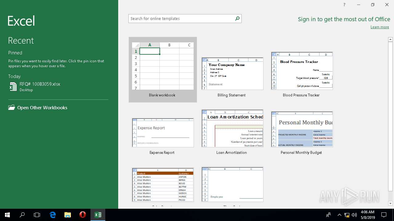Choose the Blood Pressure Tracker template

click(x=302, y=71)
